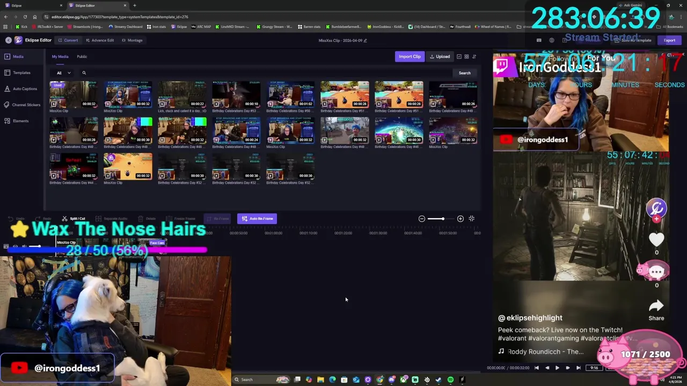This screenshot has width=687, height=386.
Task: Click the media search magnifier icon
Action: pyautogui.click(x=84, y=73)
